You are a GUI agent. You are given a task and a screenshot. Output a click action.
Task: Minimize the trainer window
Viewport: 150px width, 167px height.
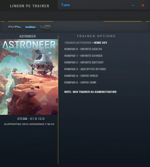point(133,5)
